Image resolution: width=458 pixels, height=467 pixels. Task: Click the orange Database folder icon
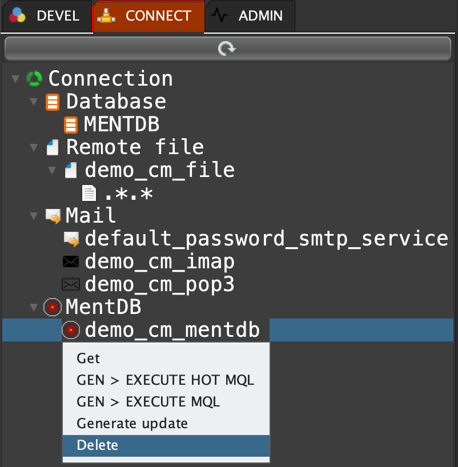(53, 102)
